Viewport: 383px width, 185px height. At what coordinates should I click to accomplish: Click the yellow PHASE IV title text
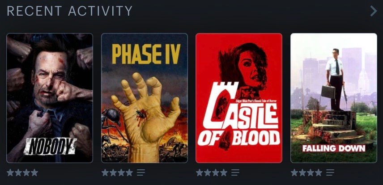[x=146, y=54]
